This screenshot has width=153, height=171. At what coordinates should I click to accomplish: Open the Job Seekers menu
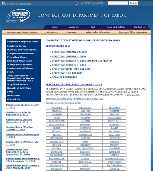tap(52, 32)
